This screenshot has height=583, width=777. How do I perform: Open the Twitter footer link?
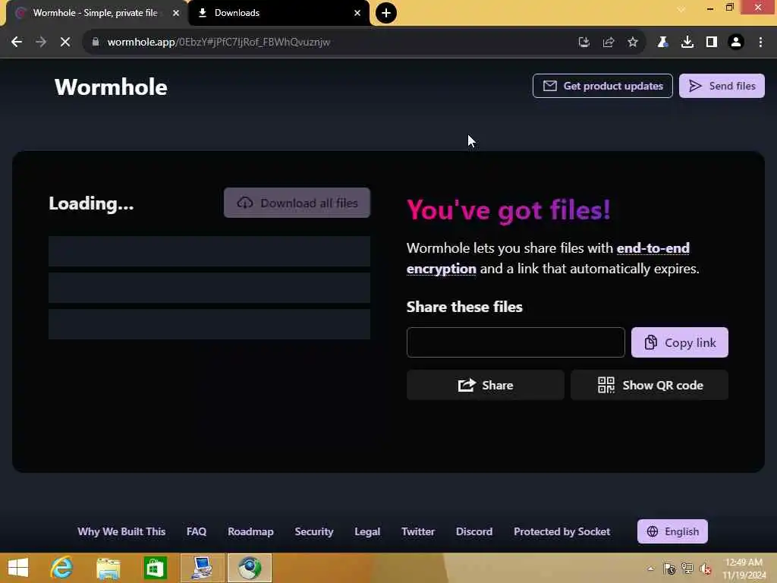[x=418, y=531]
